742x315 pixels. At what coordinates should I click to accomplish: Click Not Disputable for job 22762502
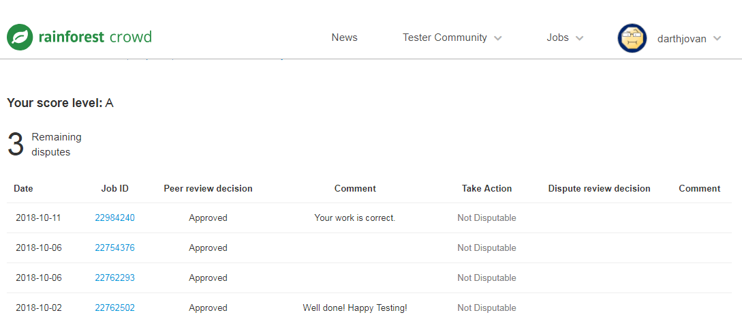click(x=487, y=307)
